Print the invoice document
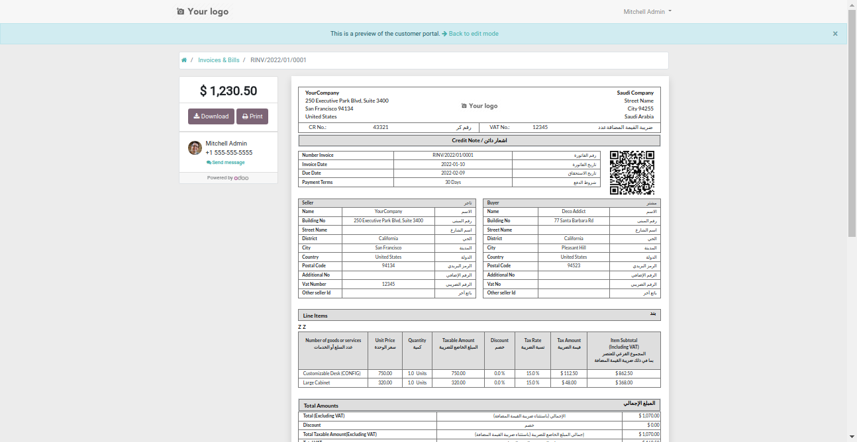 pyautogui.click(x=252, y=116)
